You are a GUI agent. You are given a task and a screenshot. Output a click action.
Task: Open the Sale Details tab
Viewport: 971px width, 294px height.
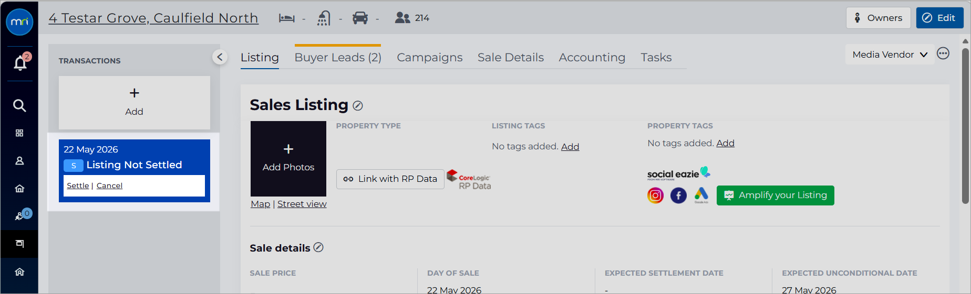(510, 57)
